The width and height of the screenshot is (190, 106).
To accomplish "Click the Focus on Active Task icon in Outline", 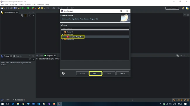I will [x=30, y=59].
